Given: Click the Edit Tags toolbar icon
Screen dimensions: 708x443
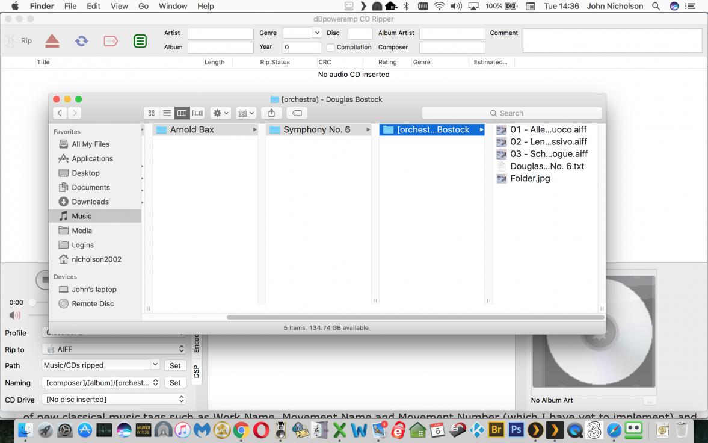Looking at the screenshot, I should click(x=297, y=113).
